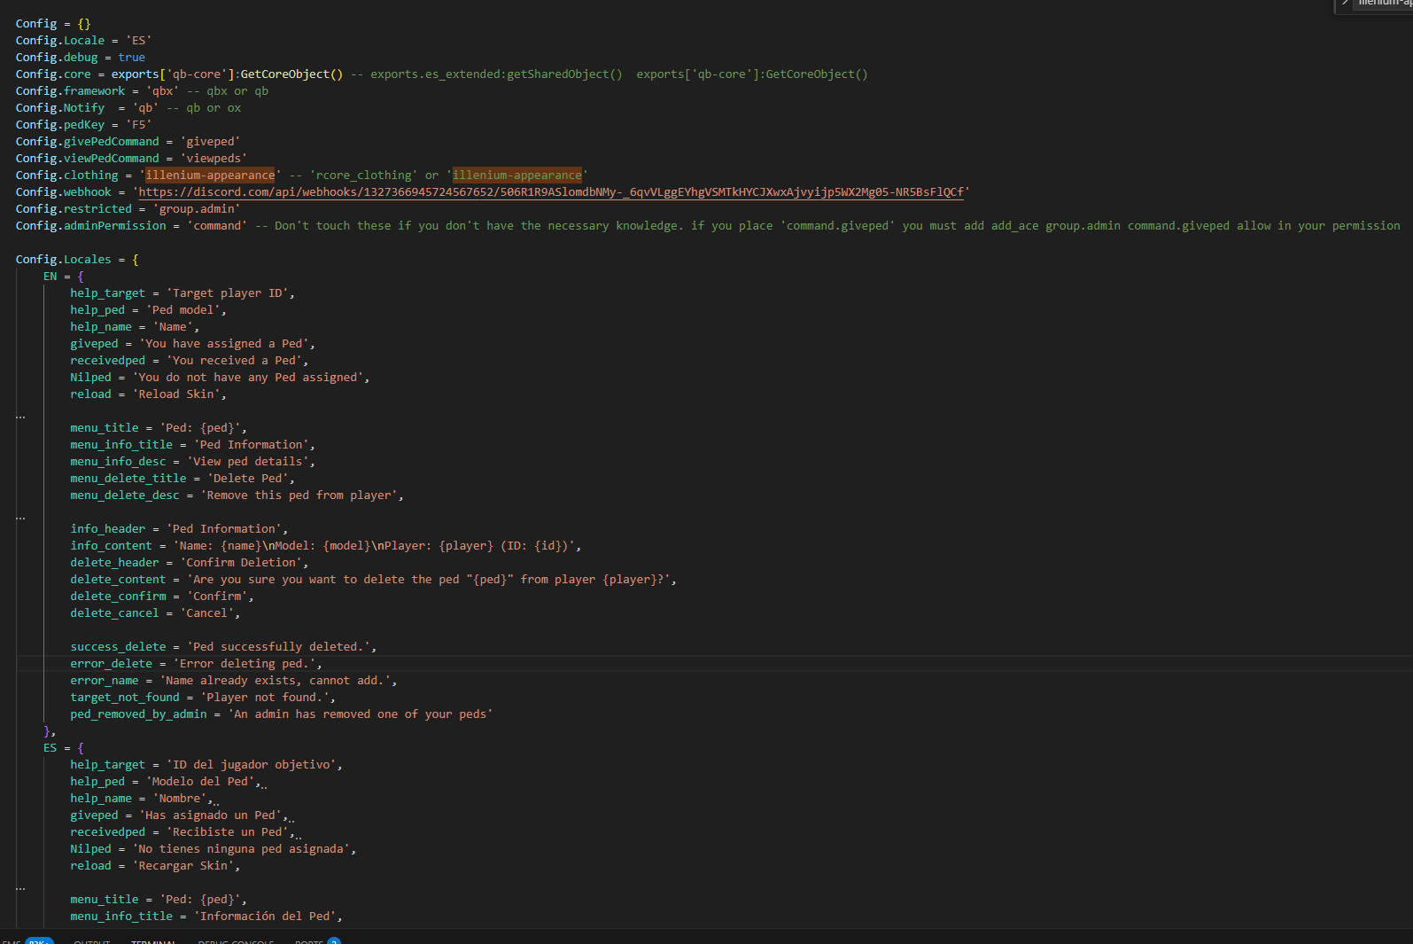Click the 'You received a Ped' string
The height and width of the screenshot is (944, 1413).
pos(234,361)
